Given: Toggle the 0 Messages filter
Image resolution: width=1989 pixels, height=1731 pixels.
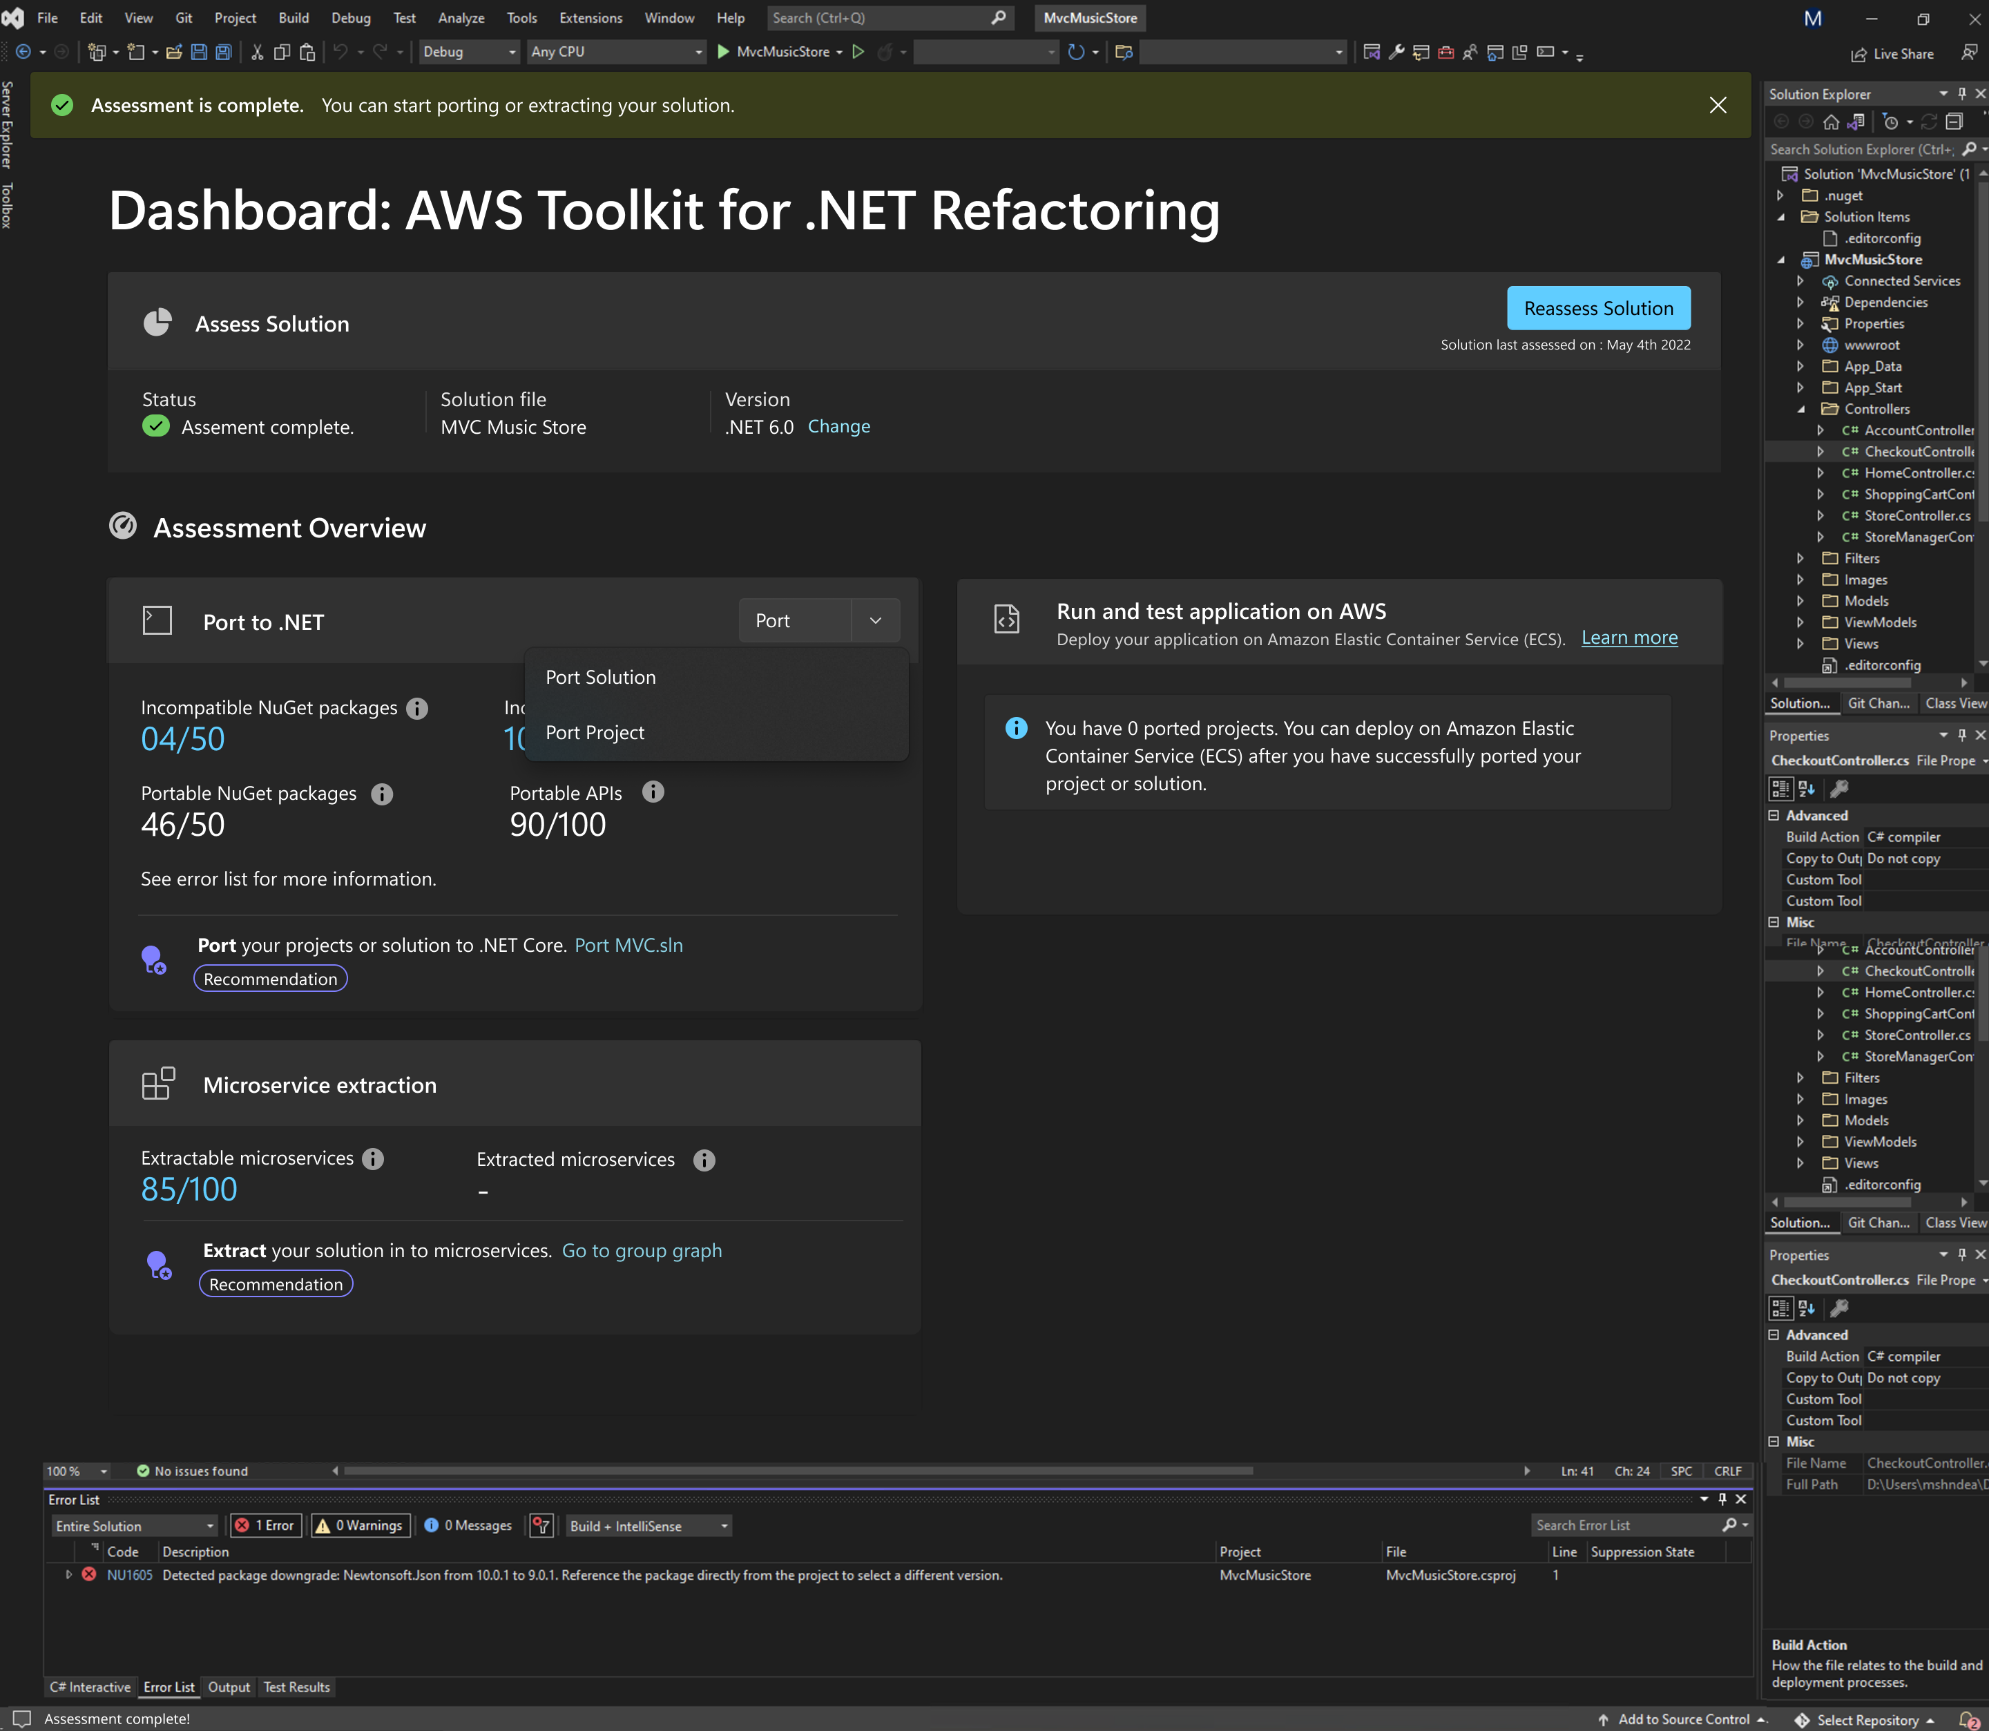Looking at the screenshot, I should click(469, 1525).
